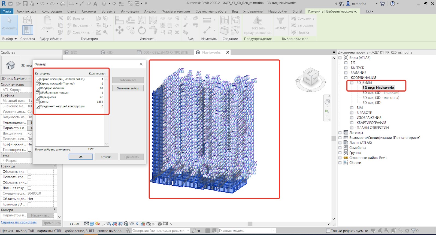Confirm filter dialog with OK
436x235 pixels.
point(81,157)
